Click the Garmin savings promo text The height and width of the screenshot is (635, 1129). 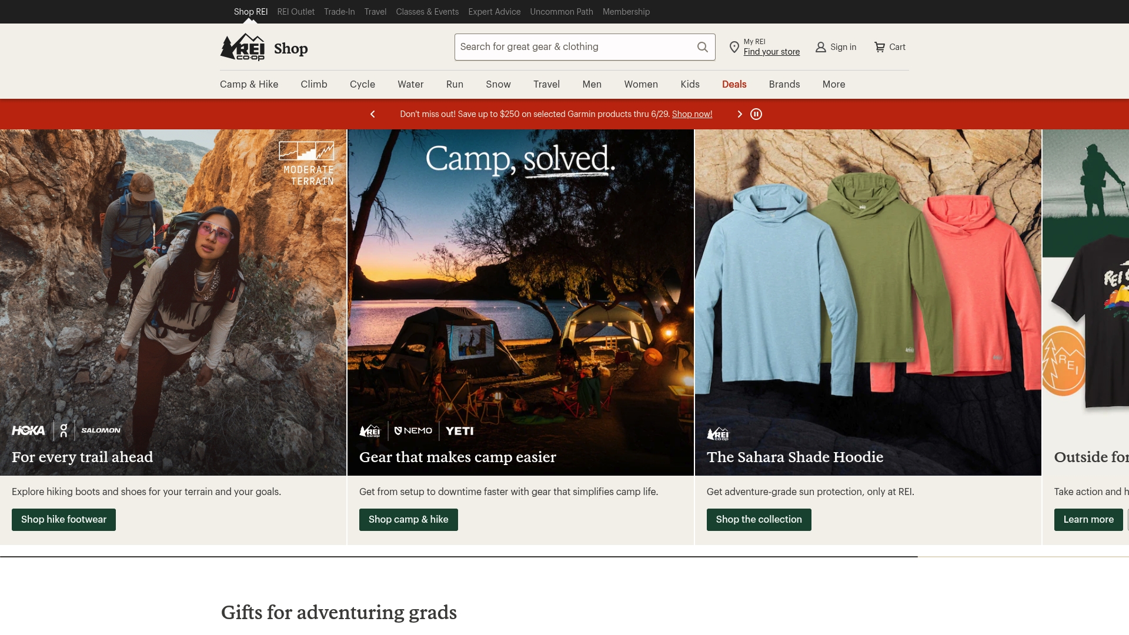pos(535,114)
